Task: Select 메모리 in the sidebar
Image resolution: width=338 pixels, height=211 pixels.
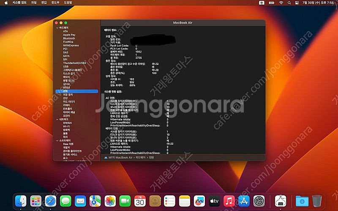Action: (66, 77)
